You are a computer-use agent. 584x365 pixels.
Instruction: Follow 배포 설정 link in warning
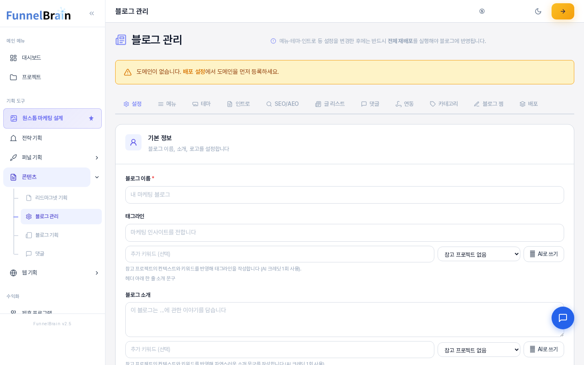[x=194, y=72]
